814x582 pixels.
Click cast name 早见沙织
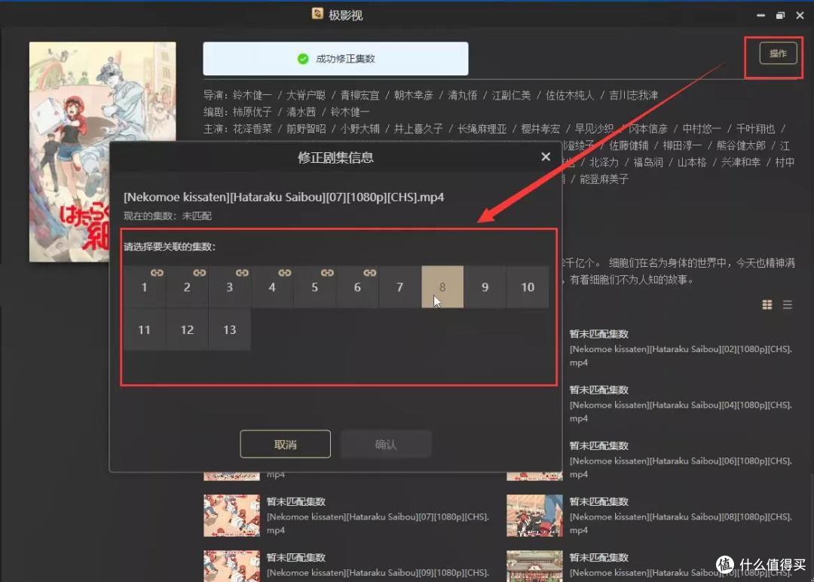pyautogui.click(x=595, y=129)
